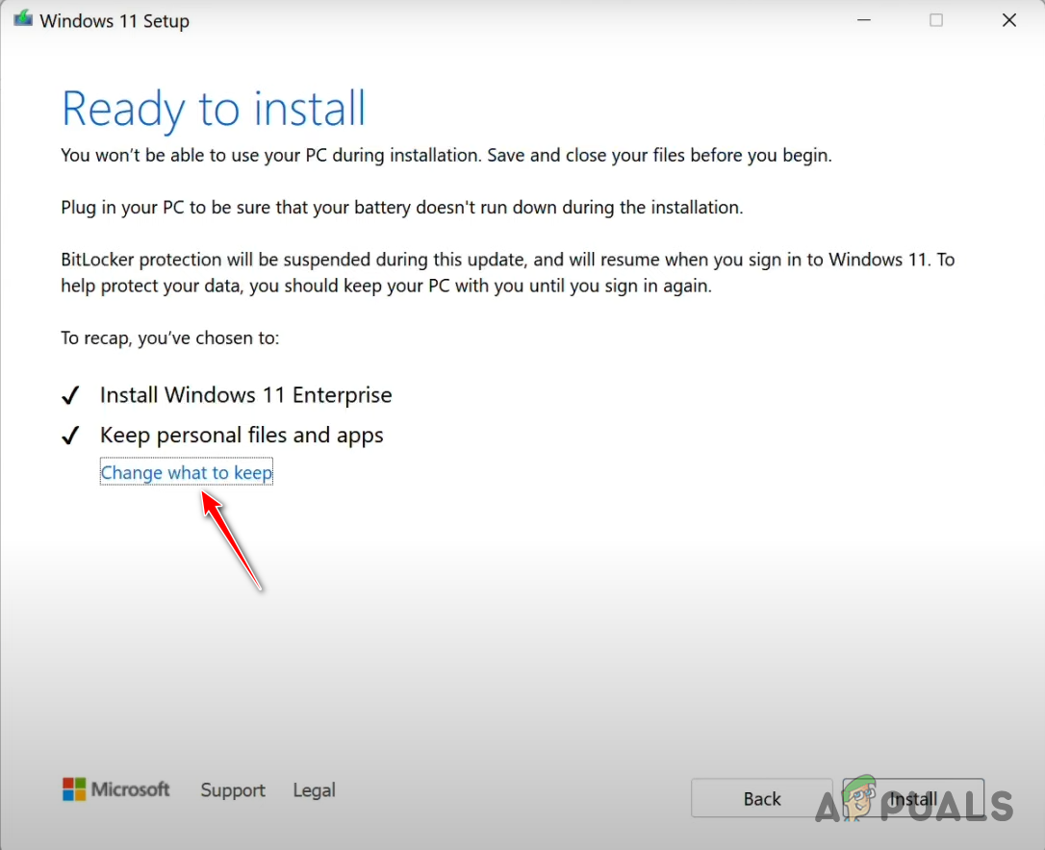The width and height of the screenshot is (1045, 850).
Task: Click the Change what to keep link
Action: coord(186,472)
